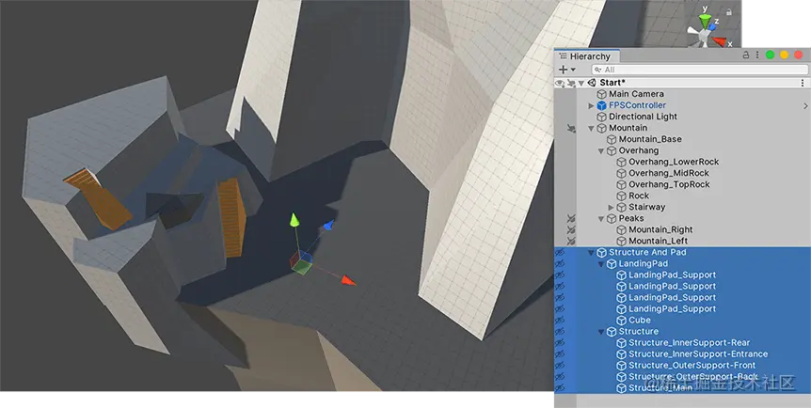Open the Start* scene options menu
Image resolution: width=811 pixels, height=408 pixels.
coord(803,83)
